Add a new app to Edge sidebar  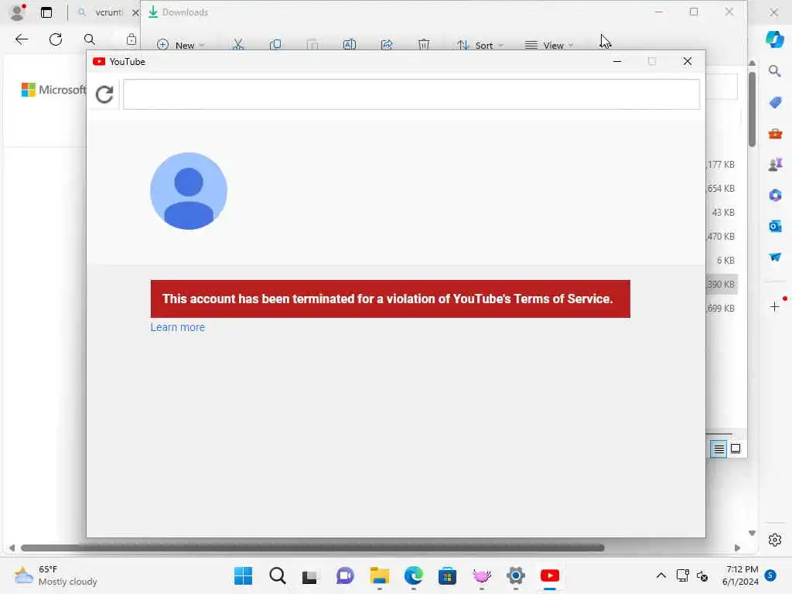point(775,306)
